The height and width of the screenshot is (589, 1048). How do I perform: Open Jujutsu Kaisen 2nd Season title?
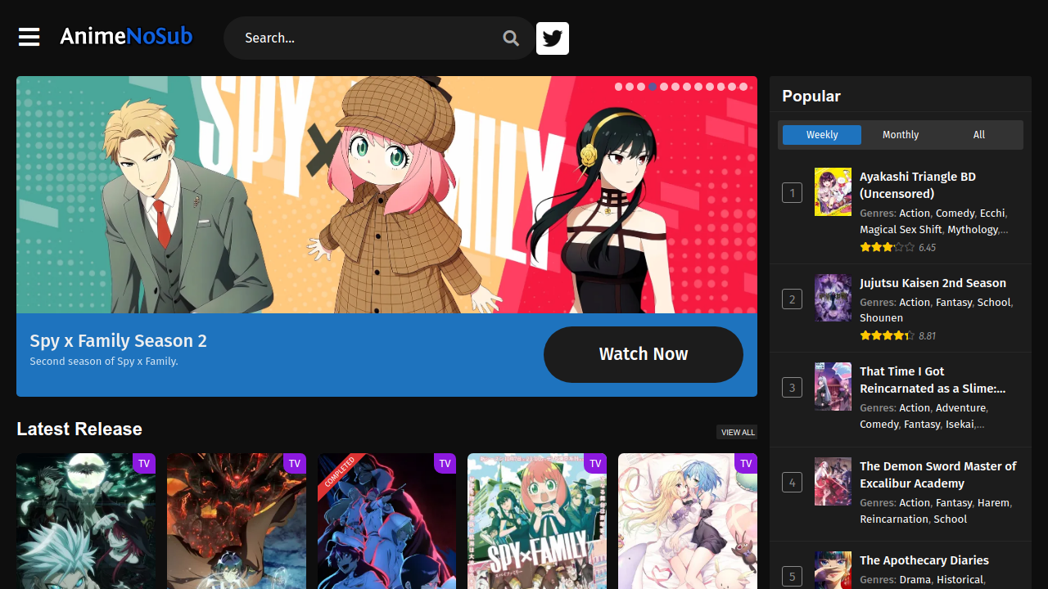(933, 283)
